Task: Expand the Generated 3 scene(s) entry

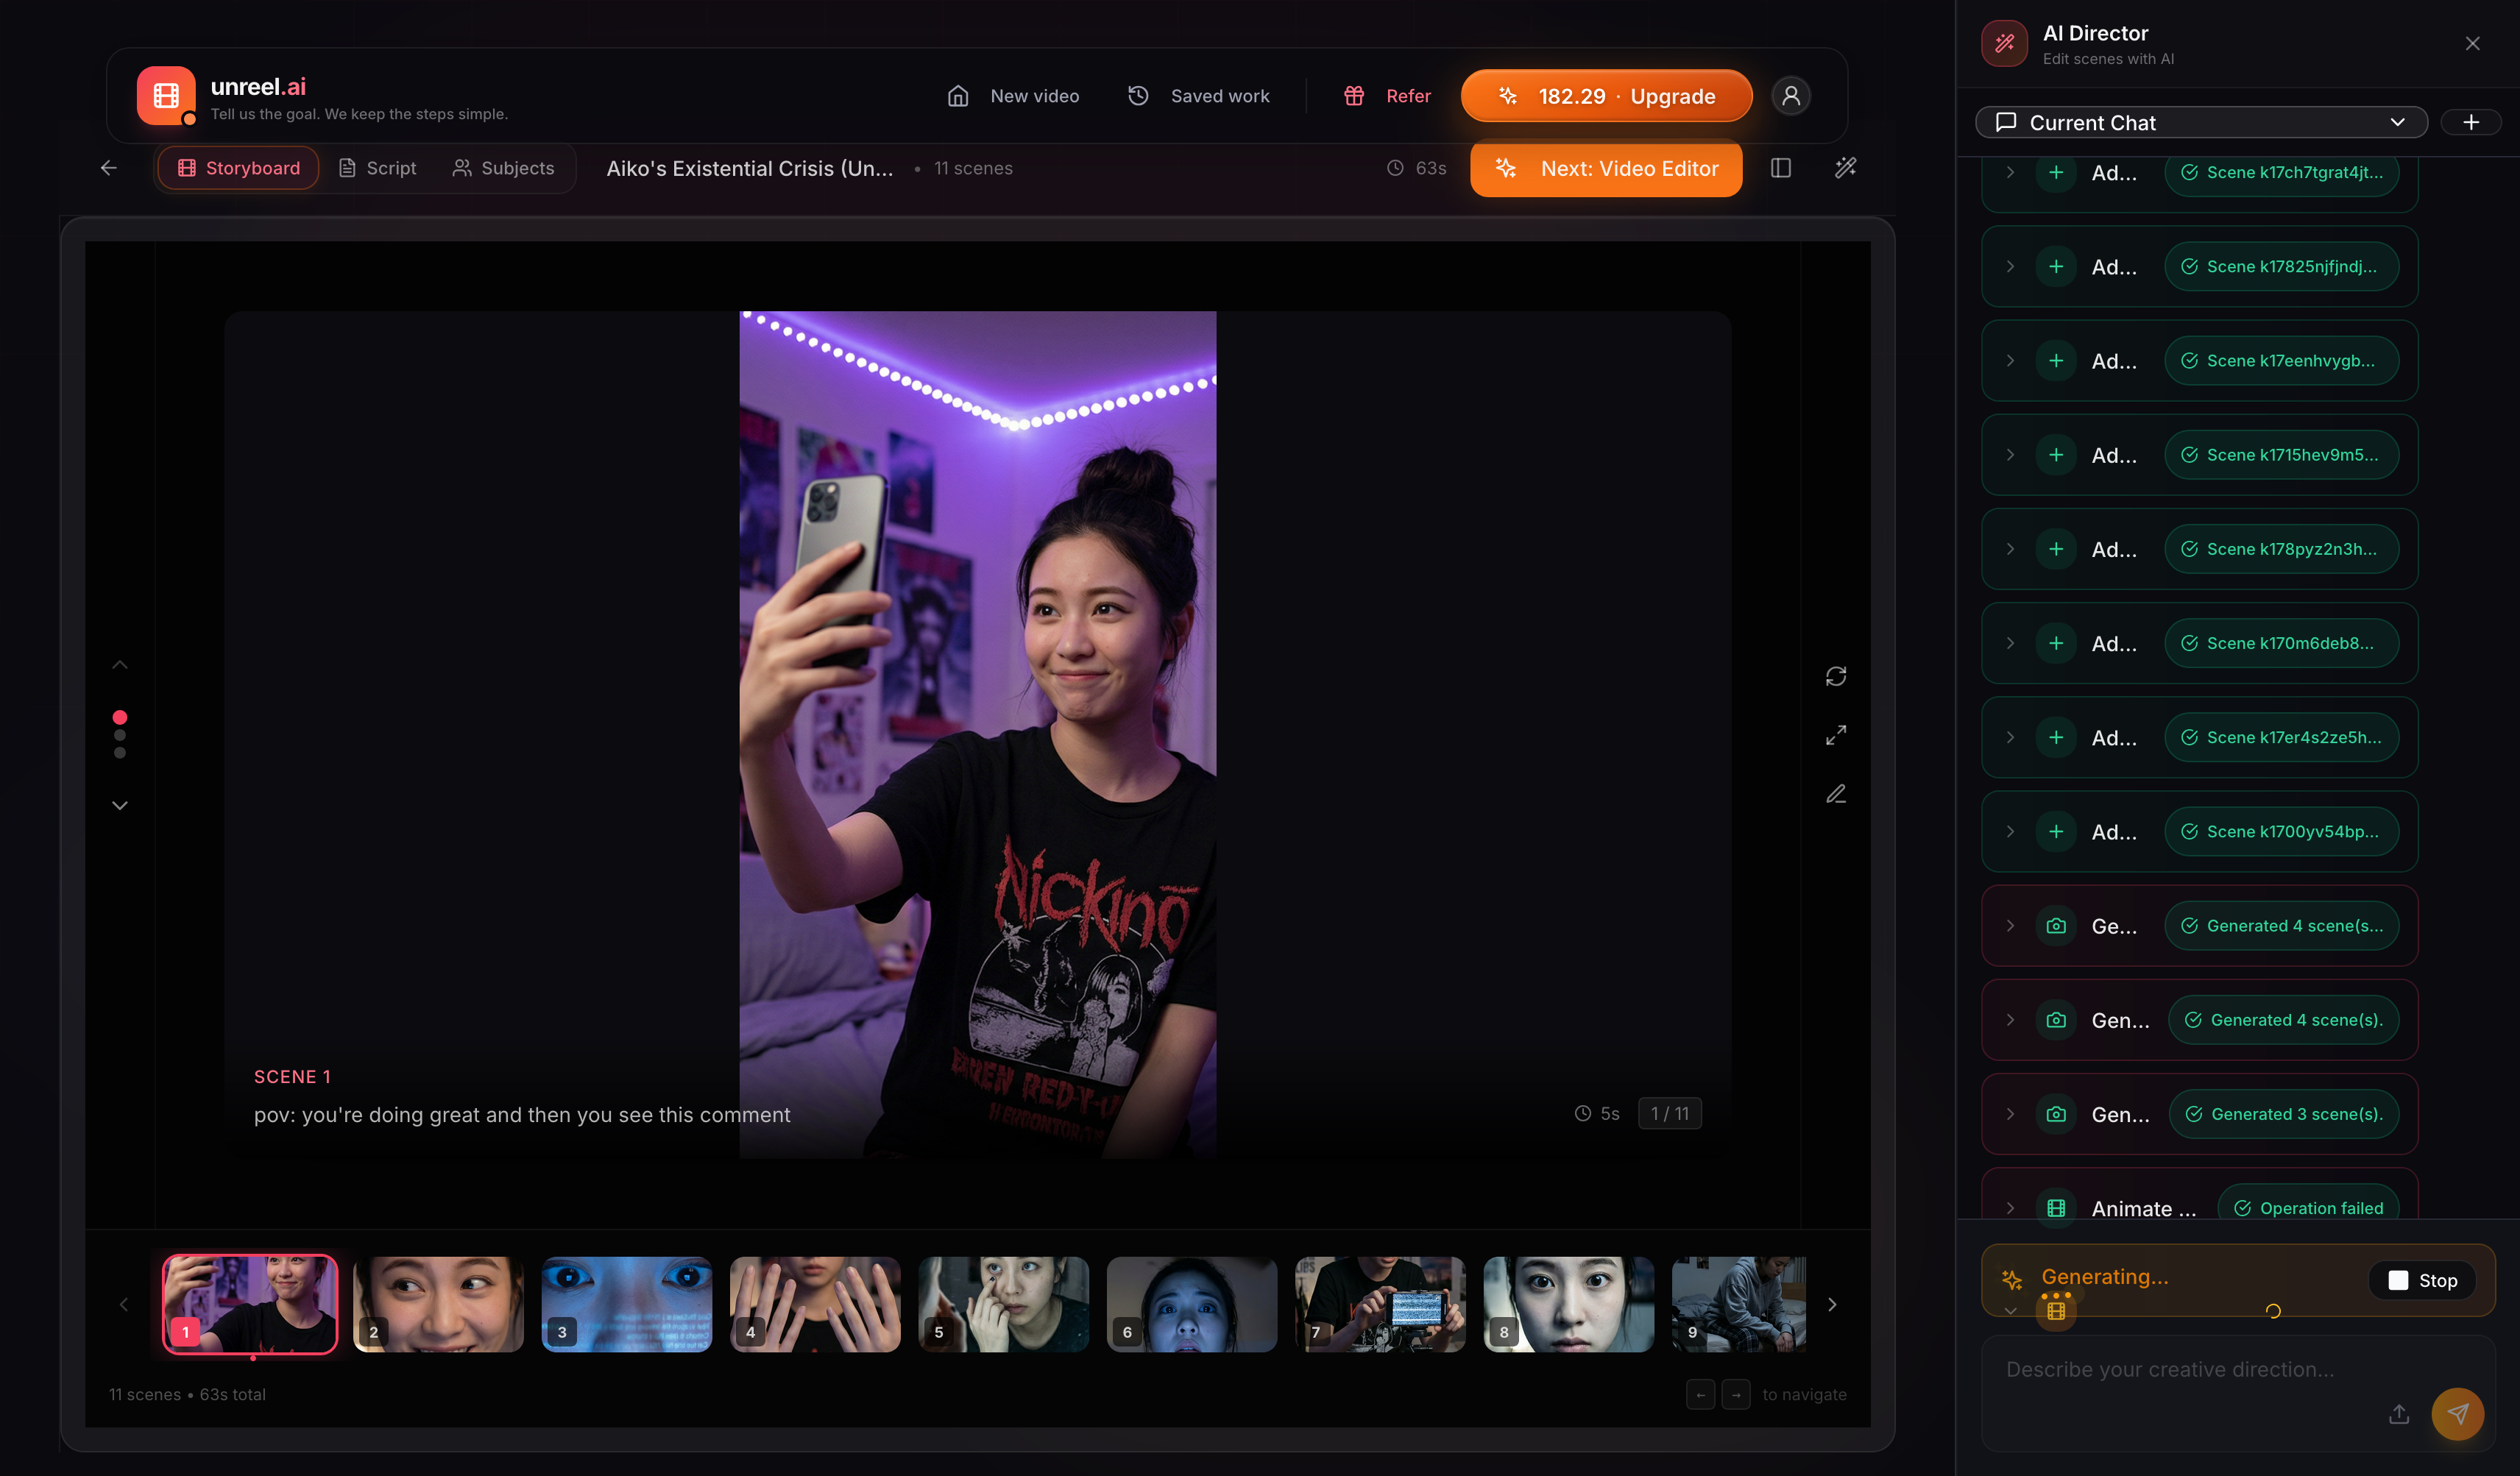Action: [x=2011, y=1114]
